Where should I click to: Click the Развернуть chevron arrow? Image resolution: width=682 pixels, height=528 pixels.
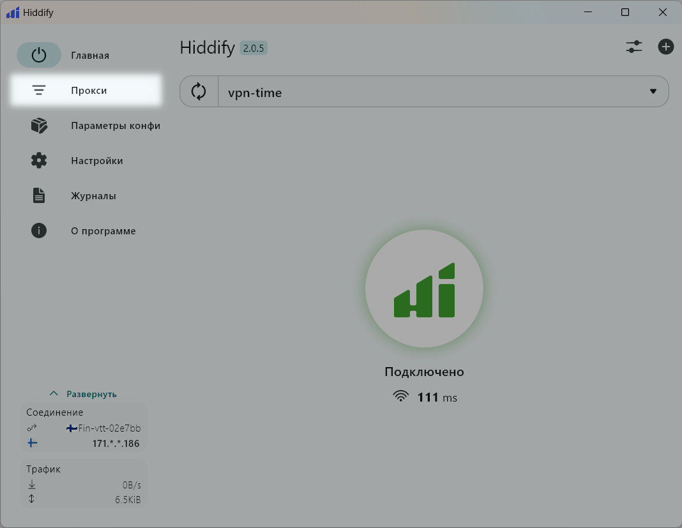(x=54, y=394)
